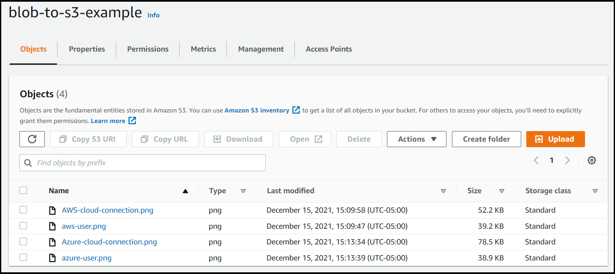
Task: Sort objects by Size column arrow
Action: 502,191
